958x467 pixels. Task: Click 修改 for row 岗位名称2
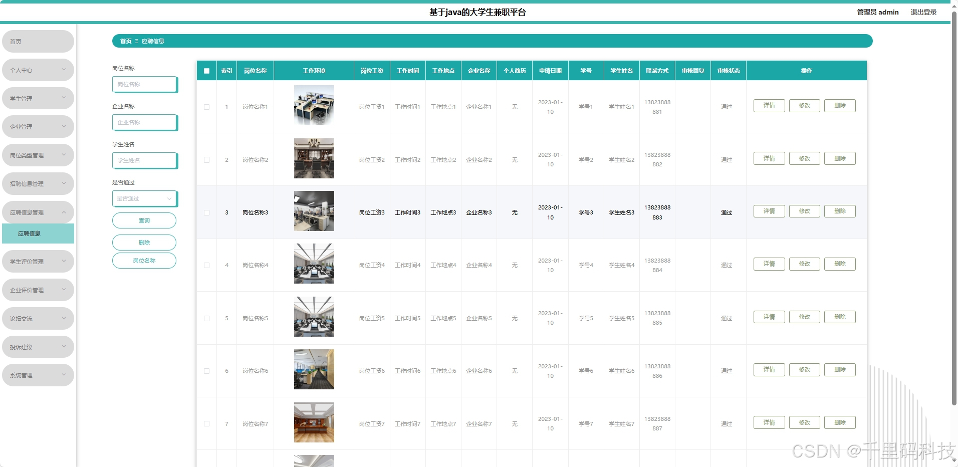click(805, 158)
